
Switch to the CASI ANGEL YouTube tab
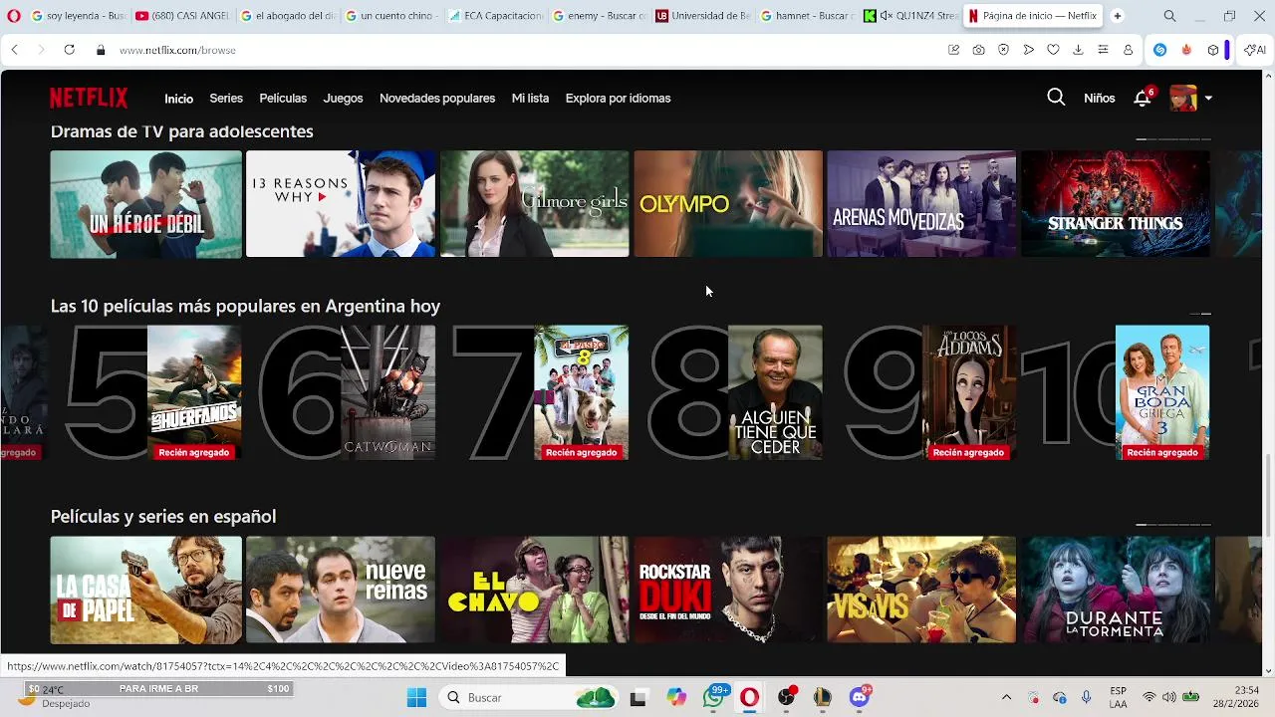[181, 16]
